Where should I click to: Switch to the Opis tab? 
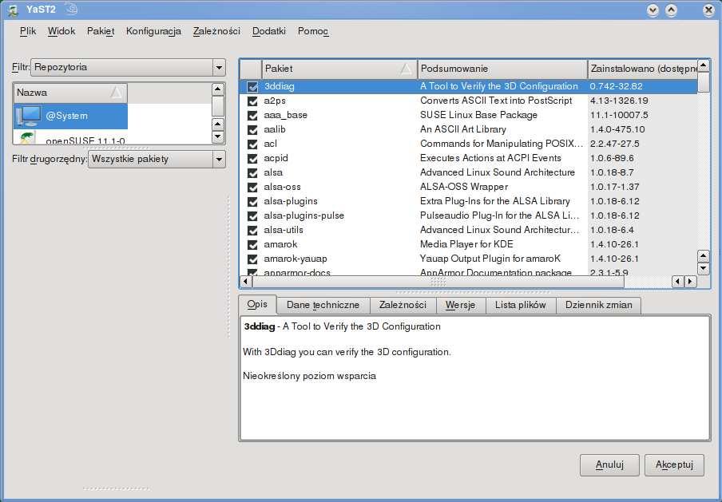click(257, 305)
